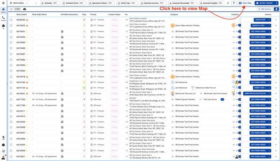This screenshot has width=280, height=161.
Task: Select checkbox for work order 6416908
Action: pos(11,127)
